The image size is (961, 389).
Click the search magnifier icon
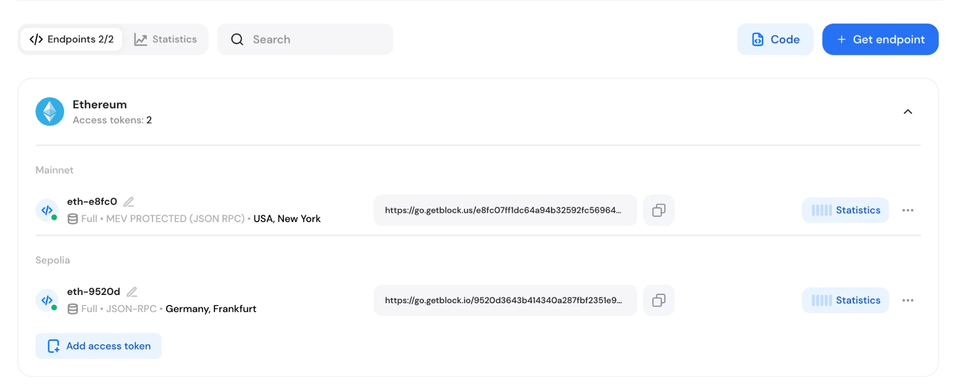[237, 39]
